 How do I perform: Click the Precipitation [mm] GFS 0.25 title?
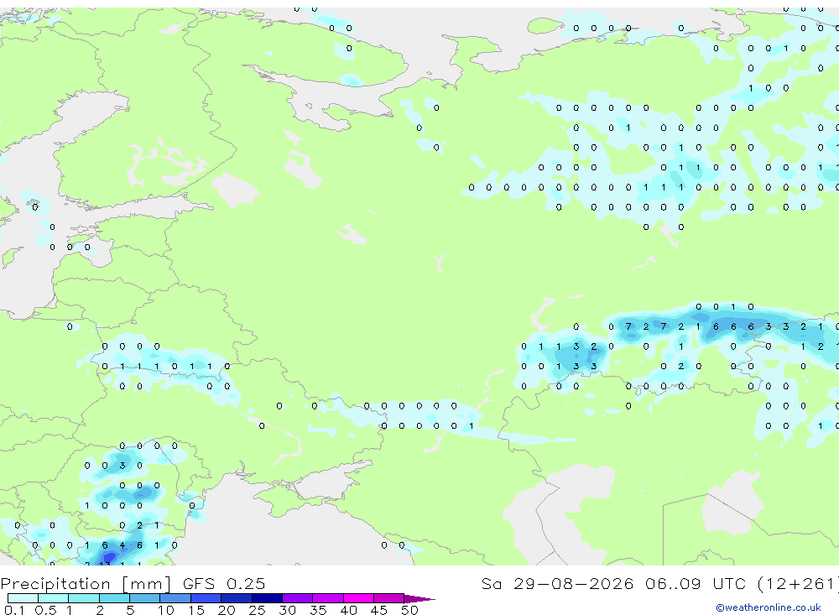point(133,583)
